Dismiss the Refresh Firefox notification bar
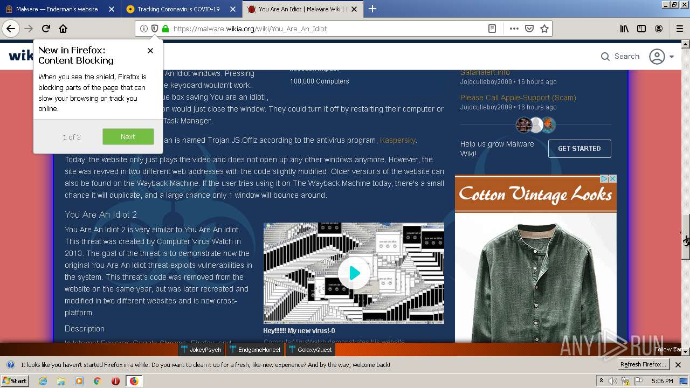This screenshot has height=388, width=690. [x=678, y=365]
